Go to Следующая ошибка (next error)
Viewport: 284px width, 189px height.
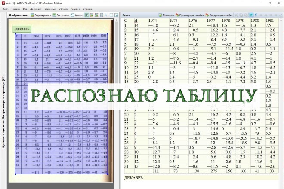(x=219, y=15)
